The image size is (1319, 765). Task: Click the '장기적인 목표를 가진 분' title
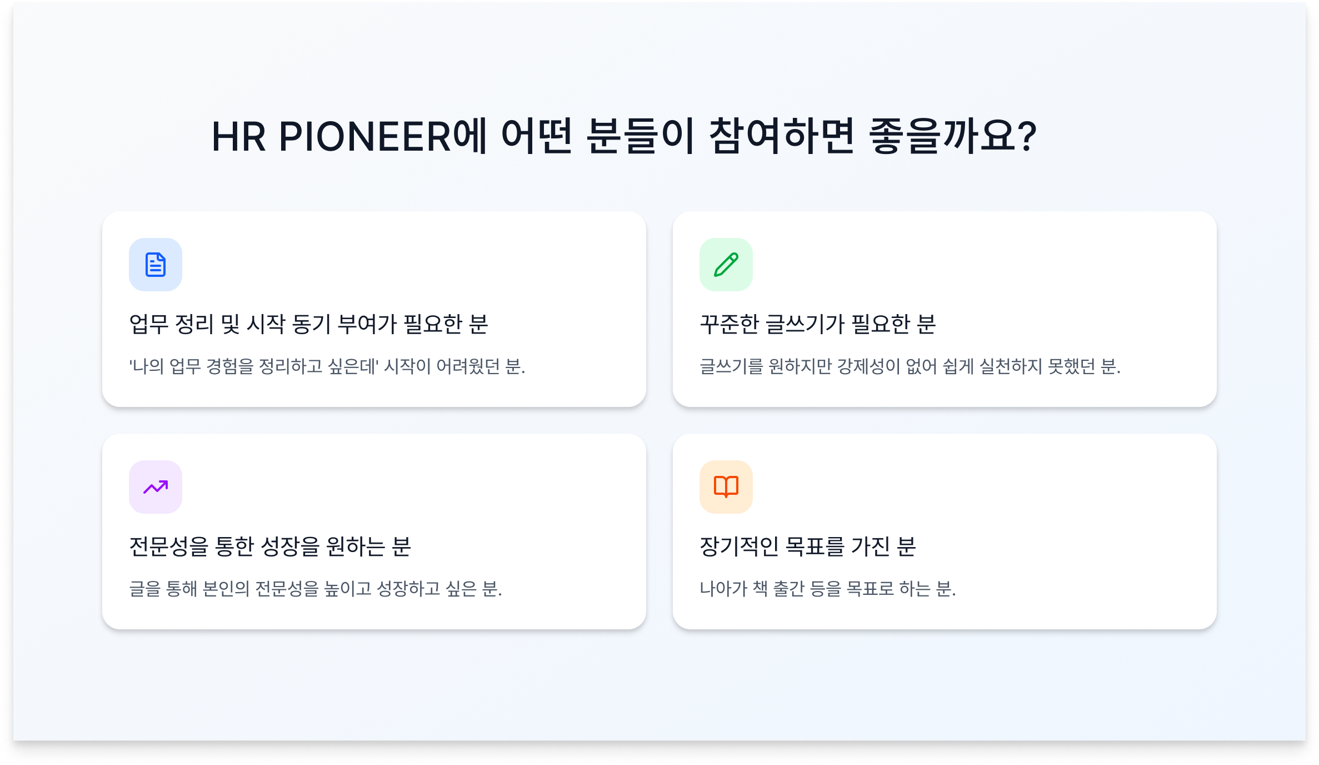(x=807, y=547)
